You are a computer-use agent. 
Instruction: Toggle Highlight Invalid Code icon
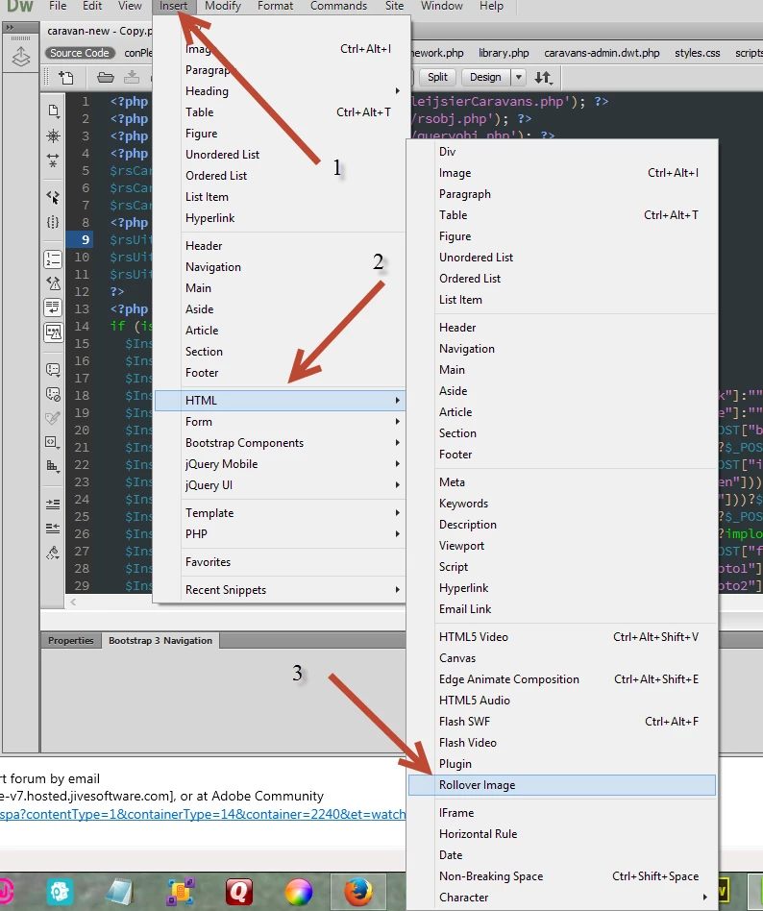(53, 283)
